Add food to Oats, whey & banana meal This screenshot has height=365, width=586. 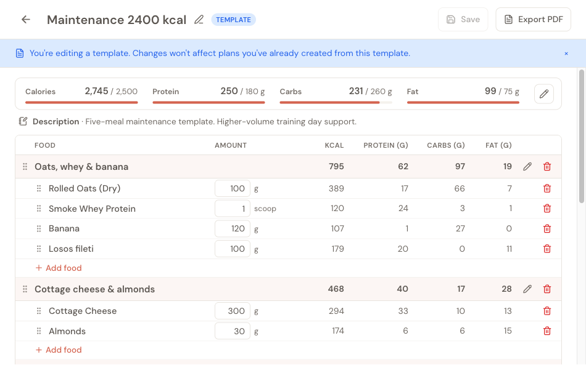click(x=59, y=268)
